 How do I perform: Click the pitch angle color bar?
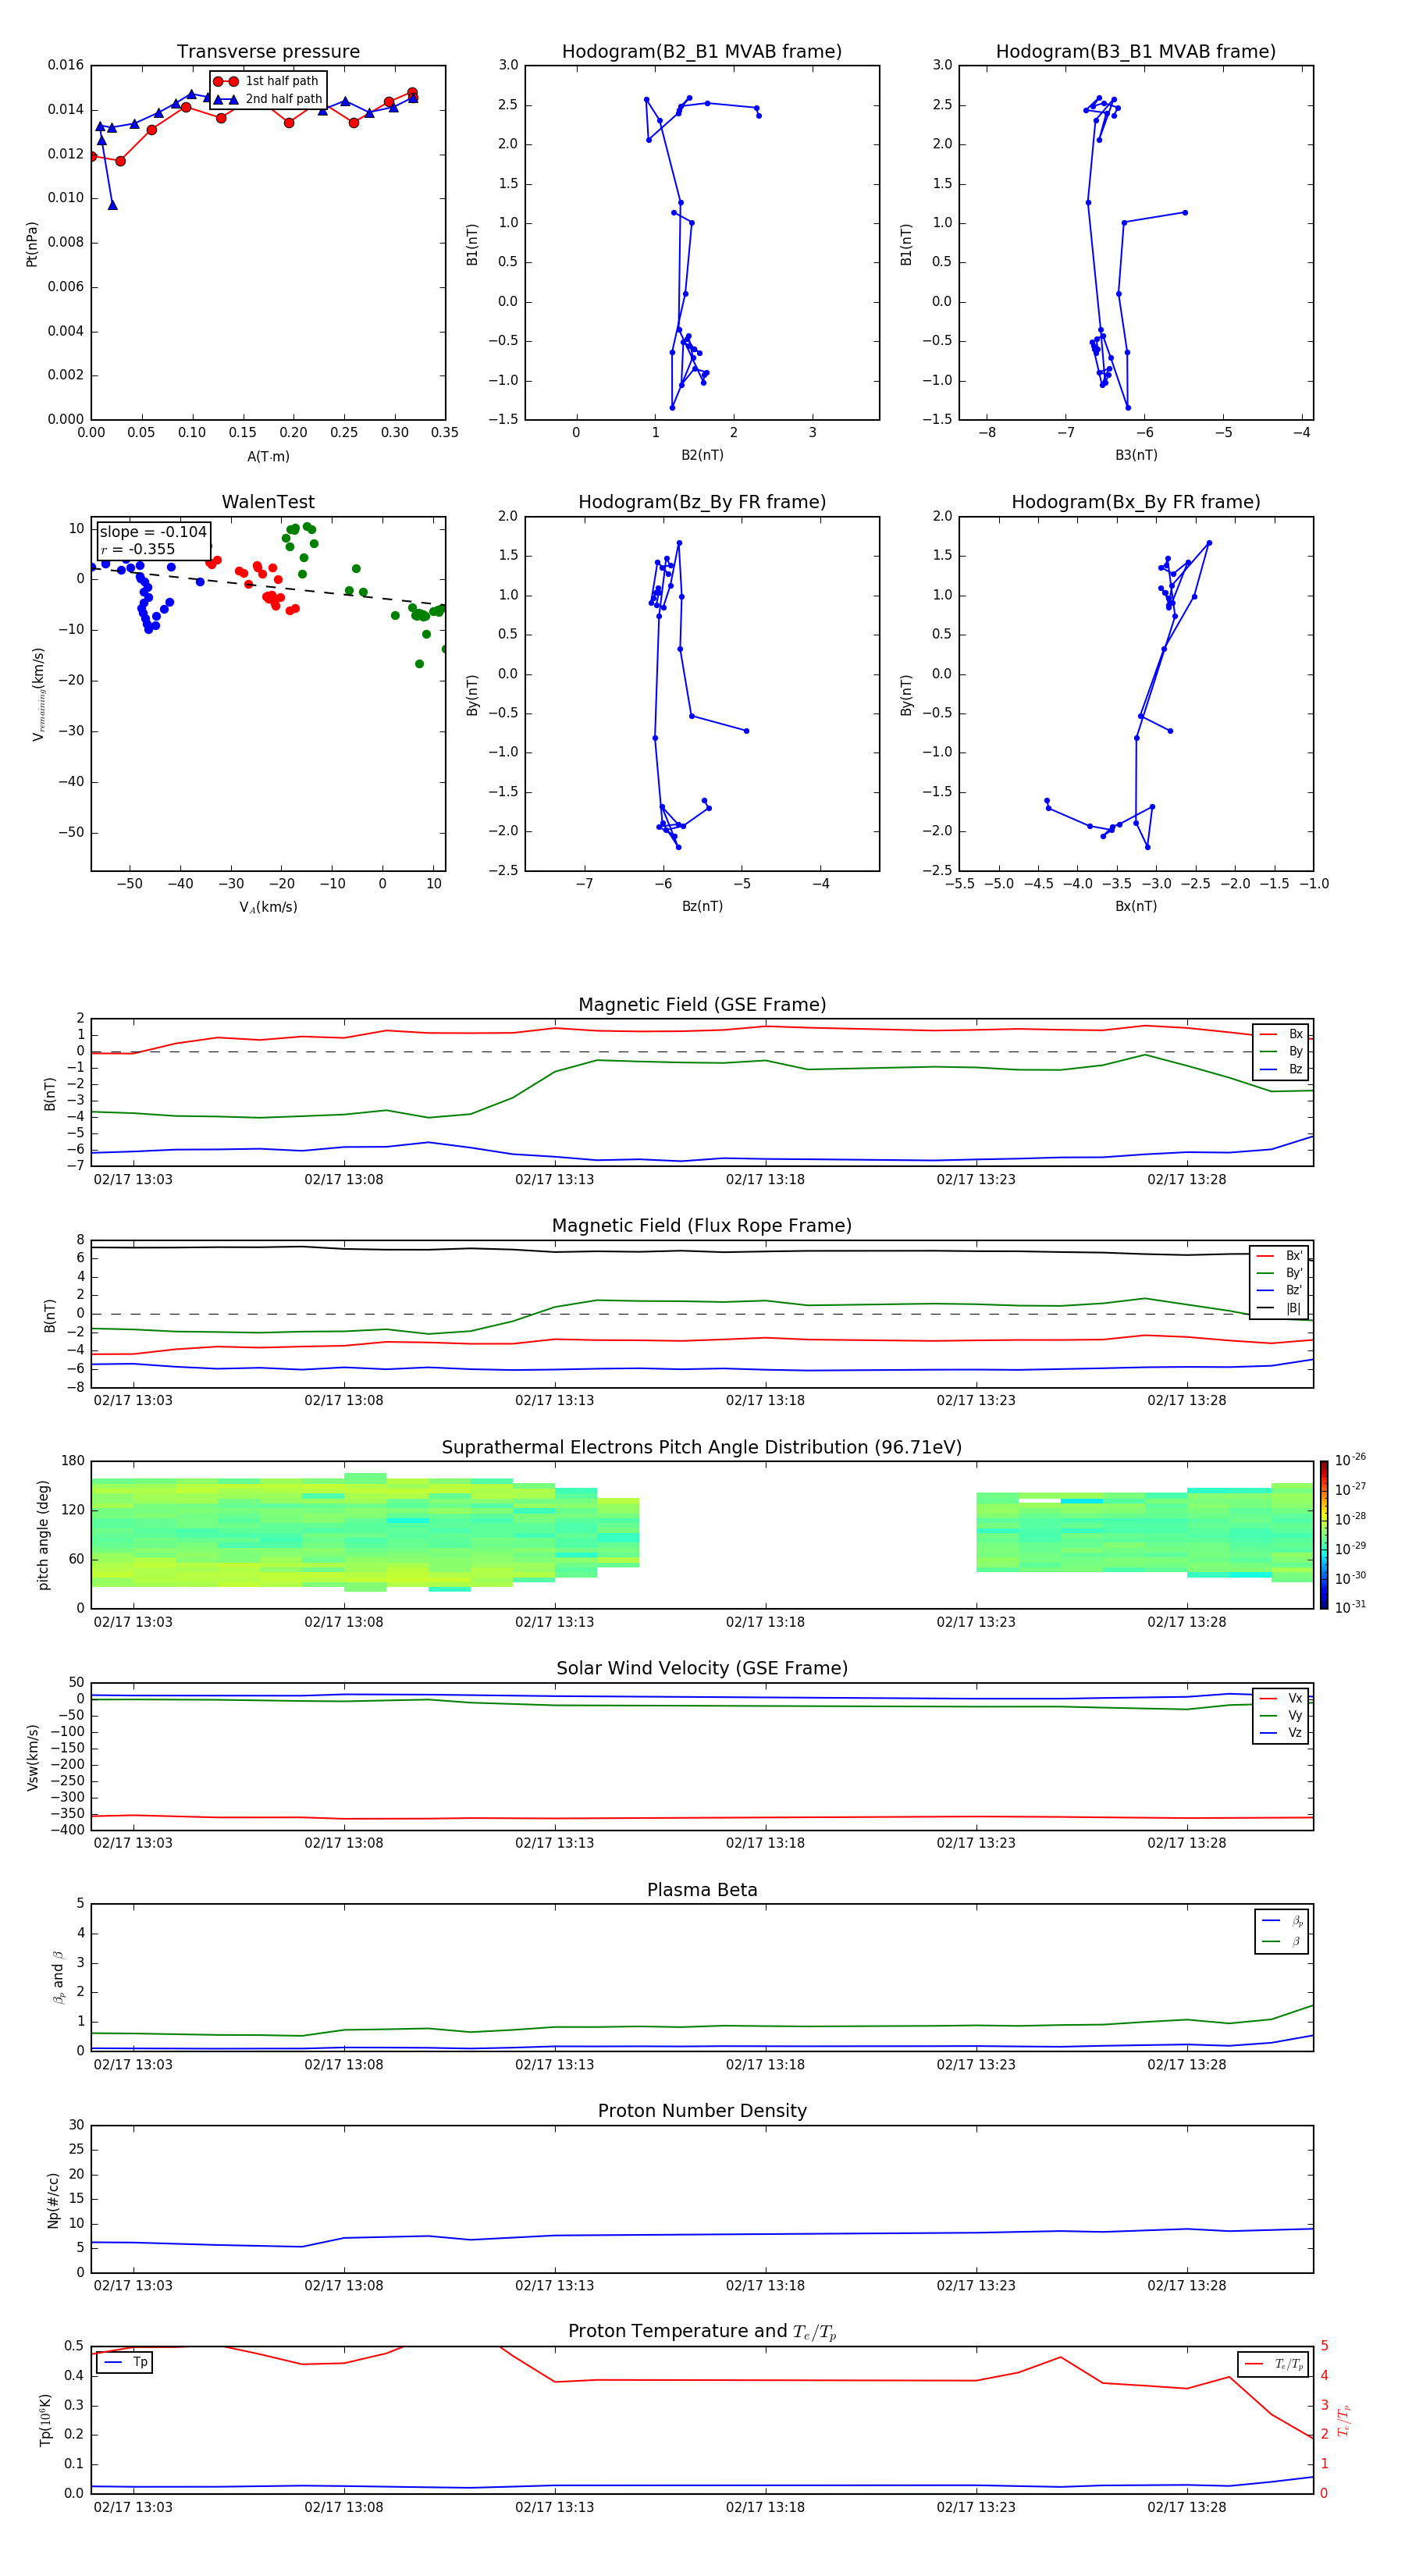pyautogui.click(x=1324, y=1535)
